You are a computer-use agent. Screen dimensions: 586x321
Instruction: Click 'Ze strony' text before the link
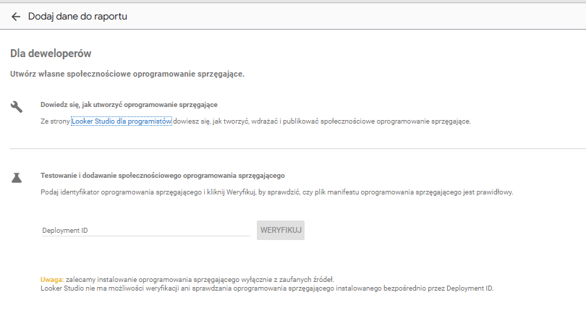55,121
